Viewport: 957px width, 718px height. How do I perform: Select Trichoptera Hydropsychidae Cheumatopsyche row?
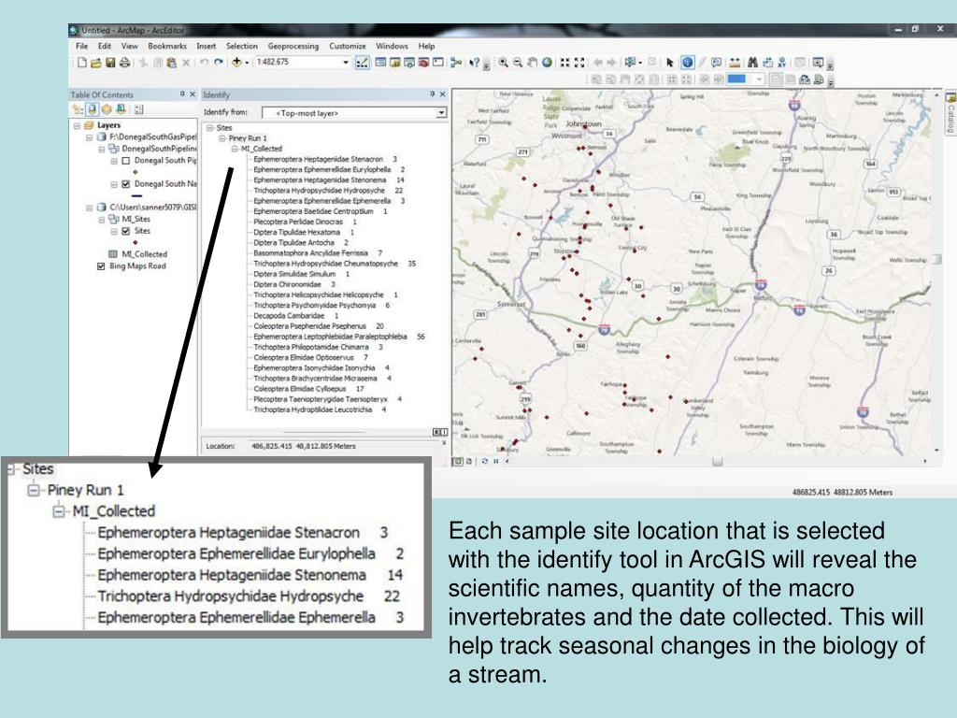point(335,264)
